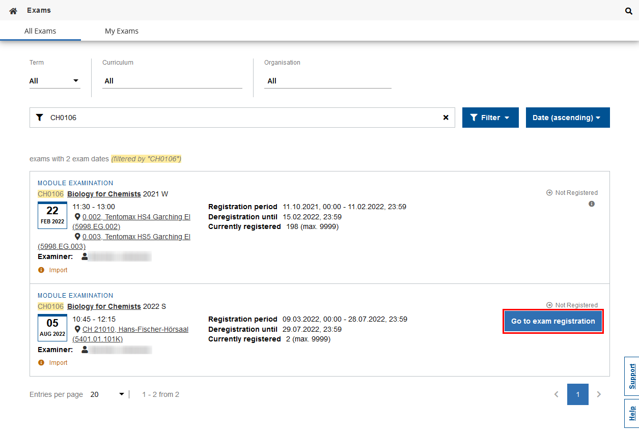Viewport: 639px width, 431px height.
Task: Click info icon under first Not Registered
Action: click(x=591, y=204)
